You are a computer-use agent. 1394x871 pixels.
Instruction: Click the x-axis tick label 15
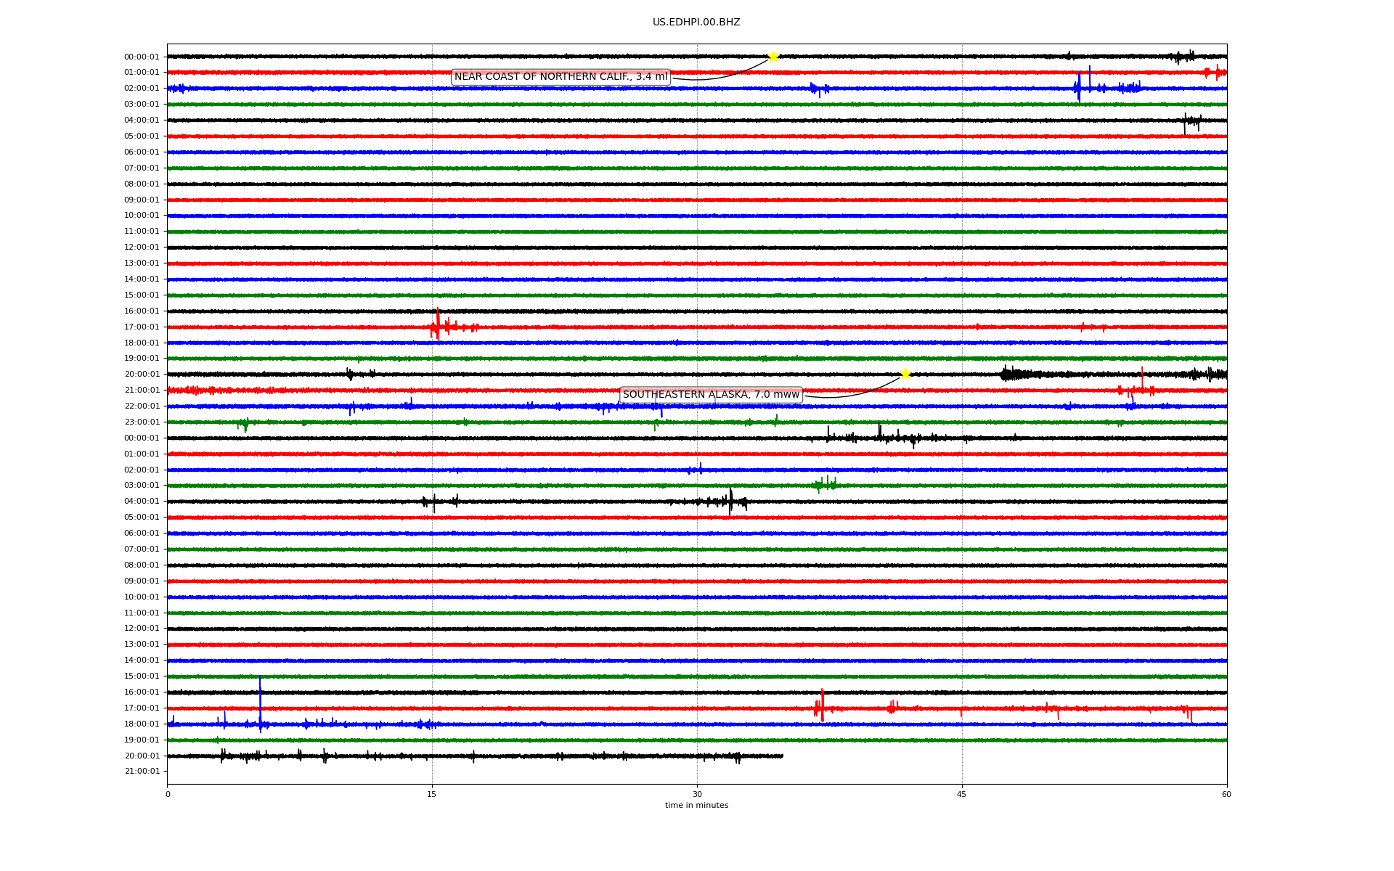[432, 794]
